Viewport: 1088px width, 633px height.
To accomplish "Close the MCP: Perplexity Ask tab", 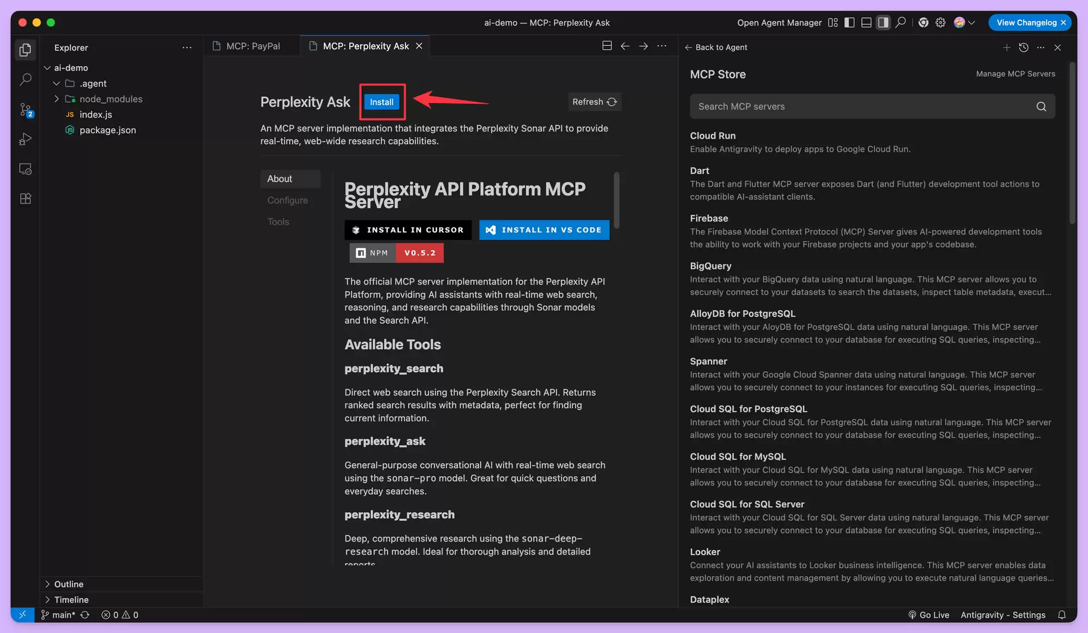I will [419, 46].
